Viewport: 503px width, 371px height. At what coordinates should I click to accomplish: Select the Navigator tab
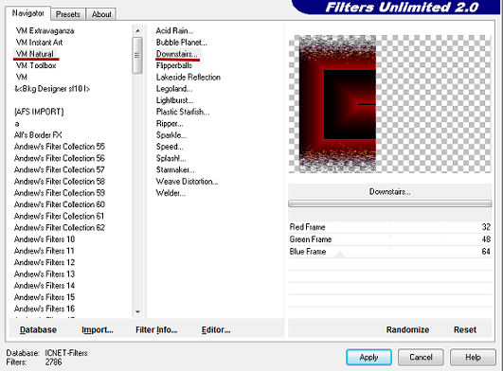(x=27, y=13)
